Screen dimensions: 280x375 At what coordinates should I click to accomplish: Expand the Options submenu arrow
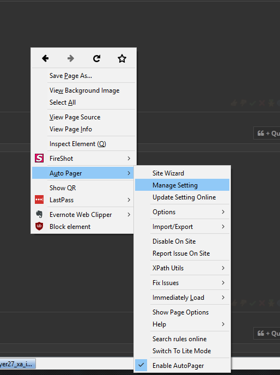pos(223,211)
